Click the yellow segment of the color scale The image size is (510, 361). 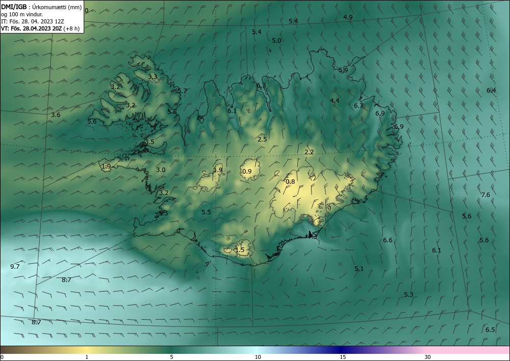point(86,350)
